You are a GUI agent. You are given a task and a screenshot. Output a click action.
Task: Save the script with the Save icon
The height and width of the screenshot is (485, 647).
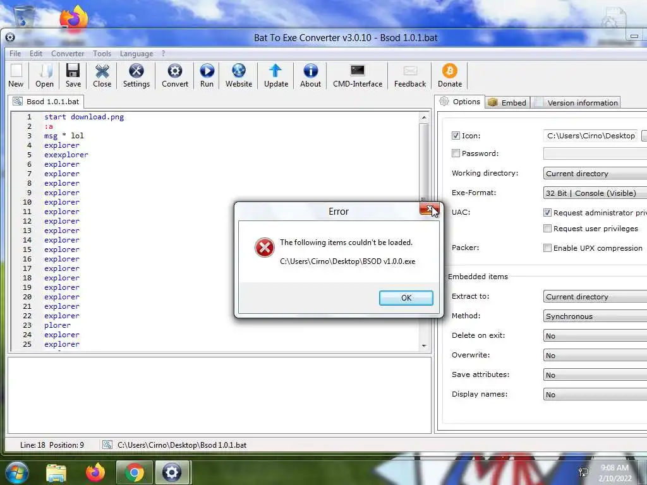pos(73,71)
